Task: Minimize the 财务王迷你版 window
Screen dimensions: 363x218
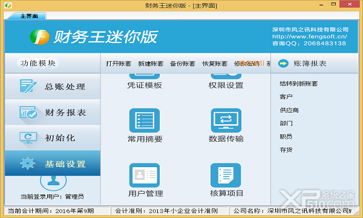Action: pos(321,5)
